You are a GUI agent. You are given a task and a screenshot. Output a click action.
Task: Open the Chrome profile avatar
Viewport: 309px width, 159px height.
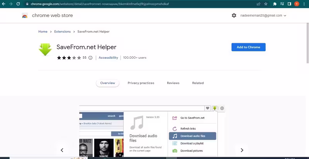point(297,4)
